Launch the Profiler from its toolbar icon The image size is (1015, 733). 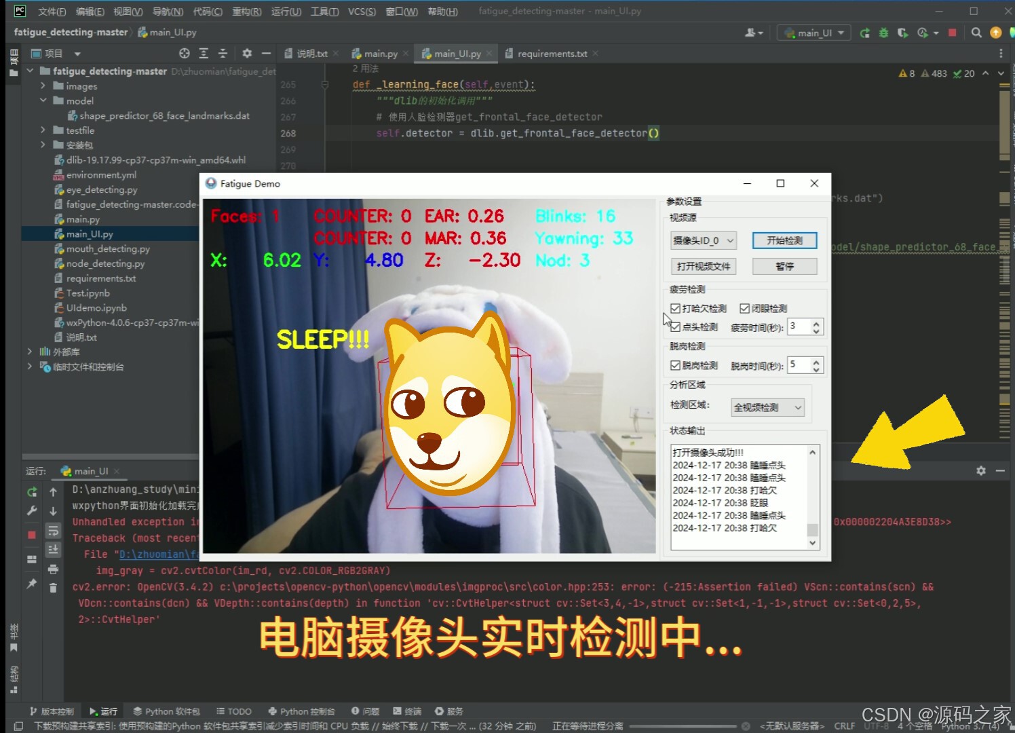pyautogui.click(x=923, y=32)
